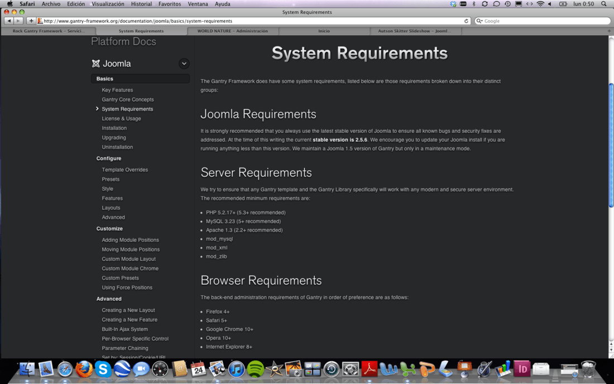Viewport: 614px width, 384px height.
Task: Add bookmark with the plus button
Action: click(x=31, y=21)
